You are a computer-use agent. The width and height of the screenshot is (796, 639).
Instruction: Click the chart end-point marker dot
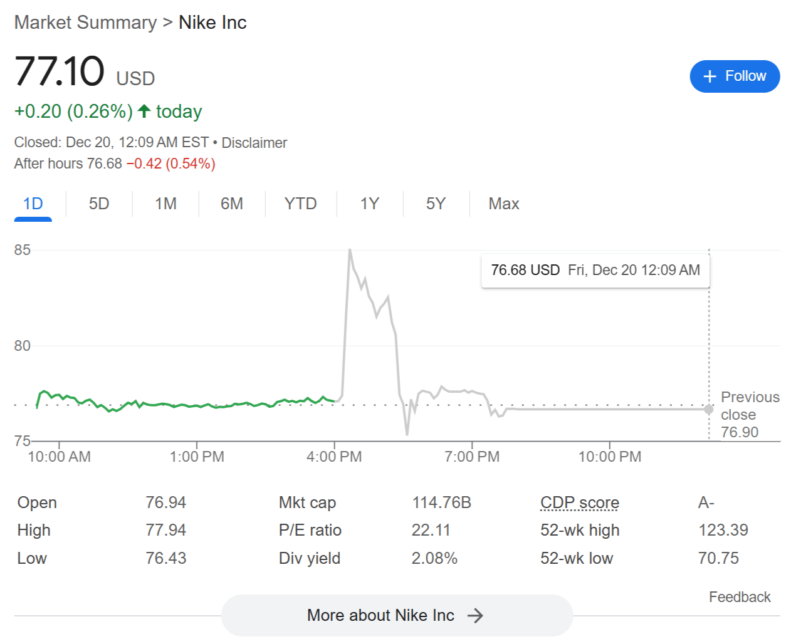click(709, 409)
